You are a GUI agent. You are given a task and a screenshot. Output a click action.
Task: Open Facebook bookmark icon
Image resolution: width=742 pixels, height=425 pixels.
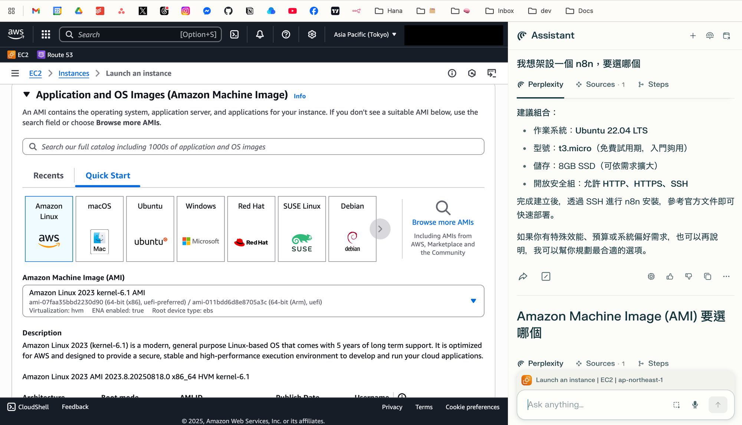point(314,11)
